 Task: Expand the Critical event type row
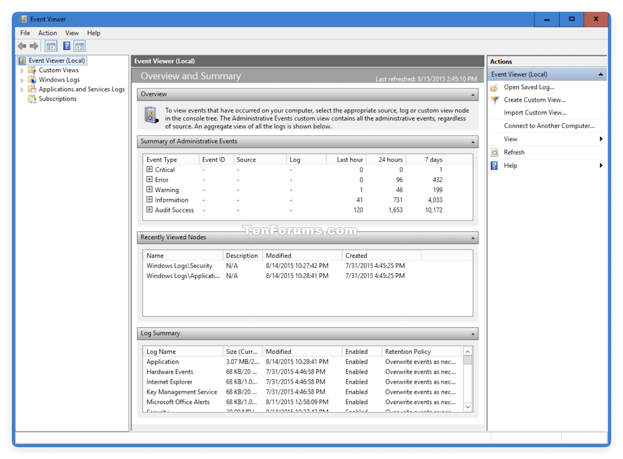[x=150, y=169]
